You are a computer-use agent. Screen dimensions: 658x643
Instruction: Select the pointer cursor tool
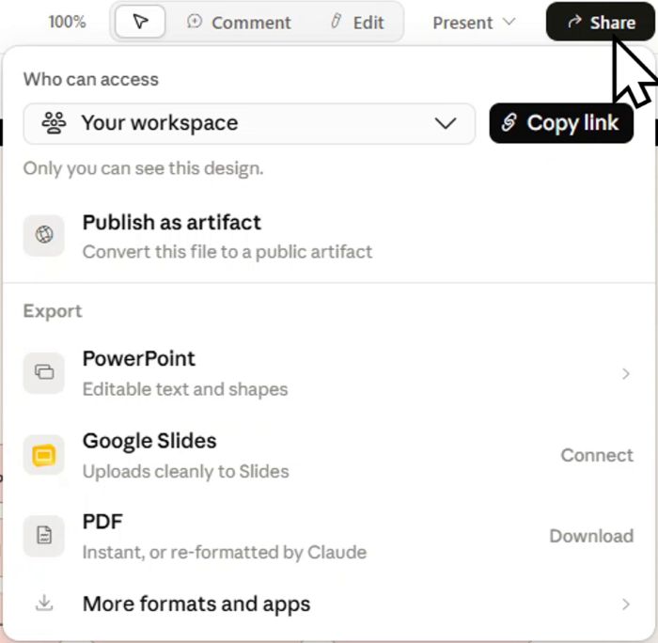[140, 22]
